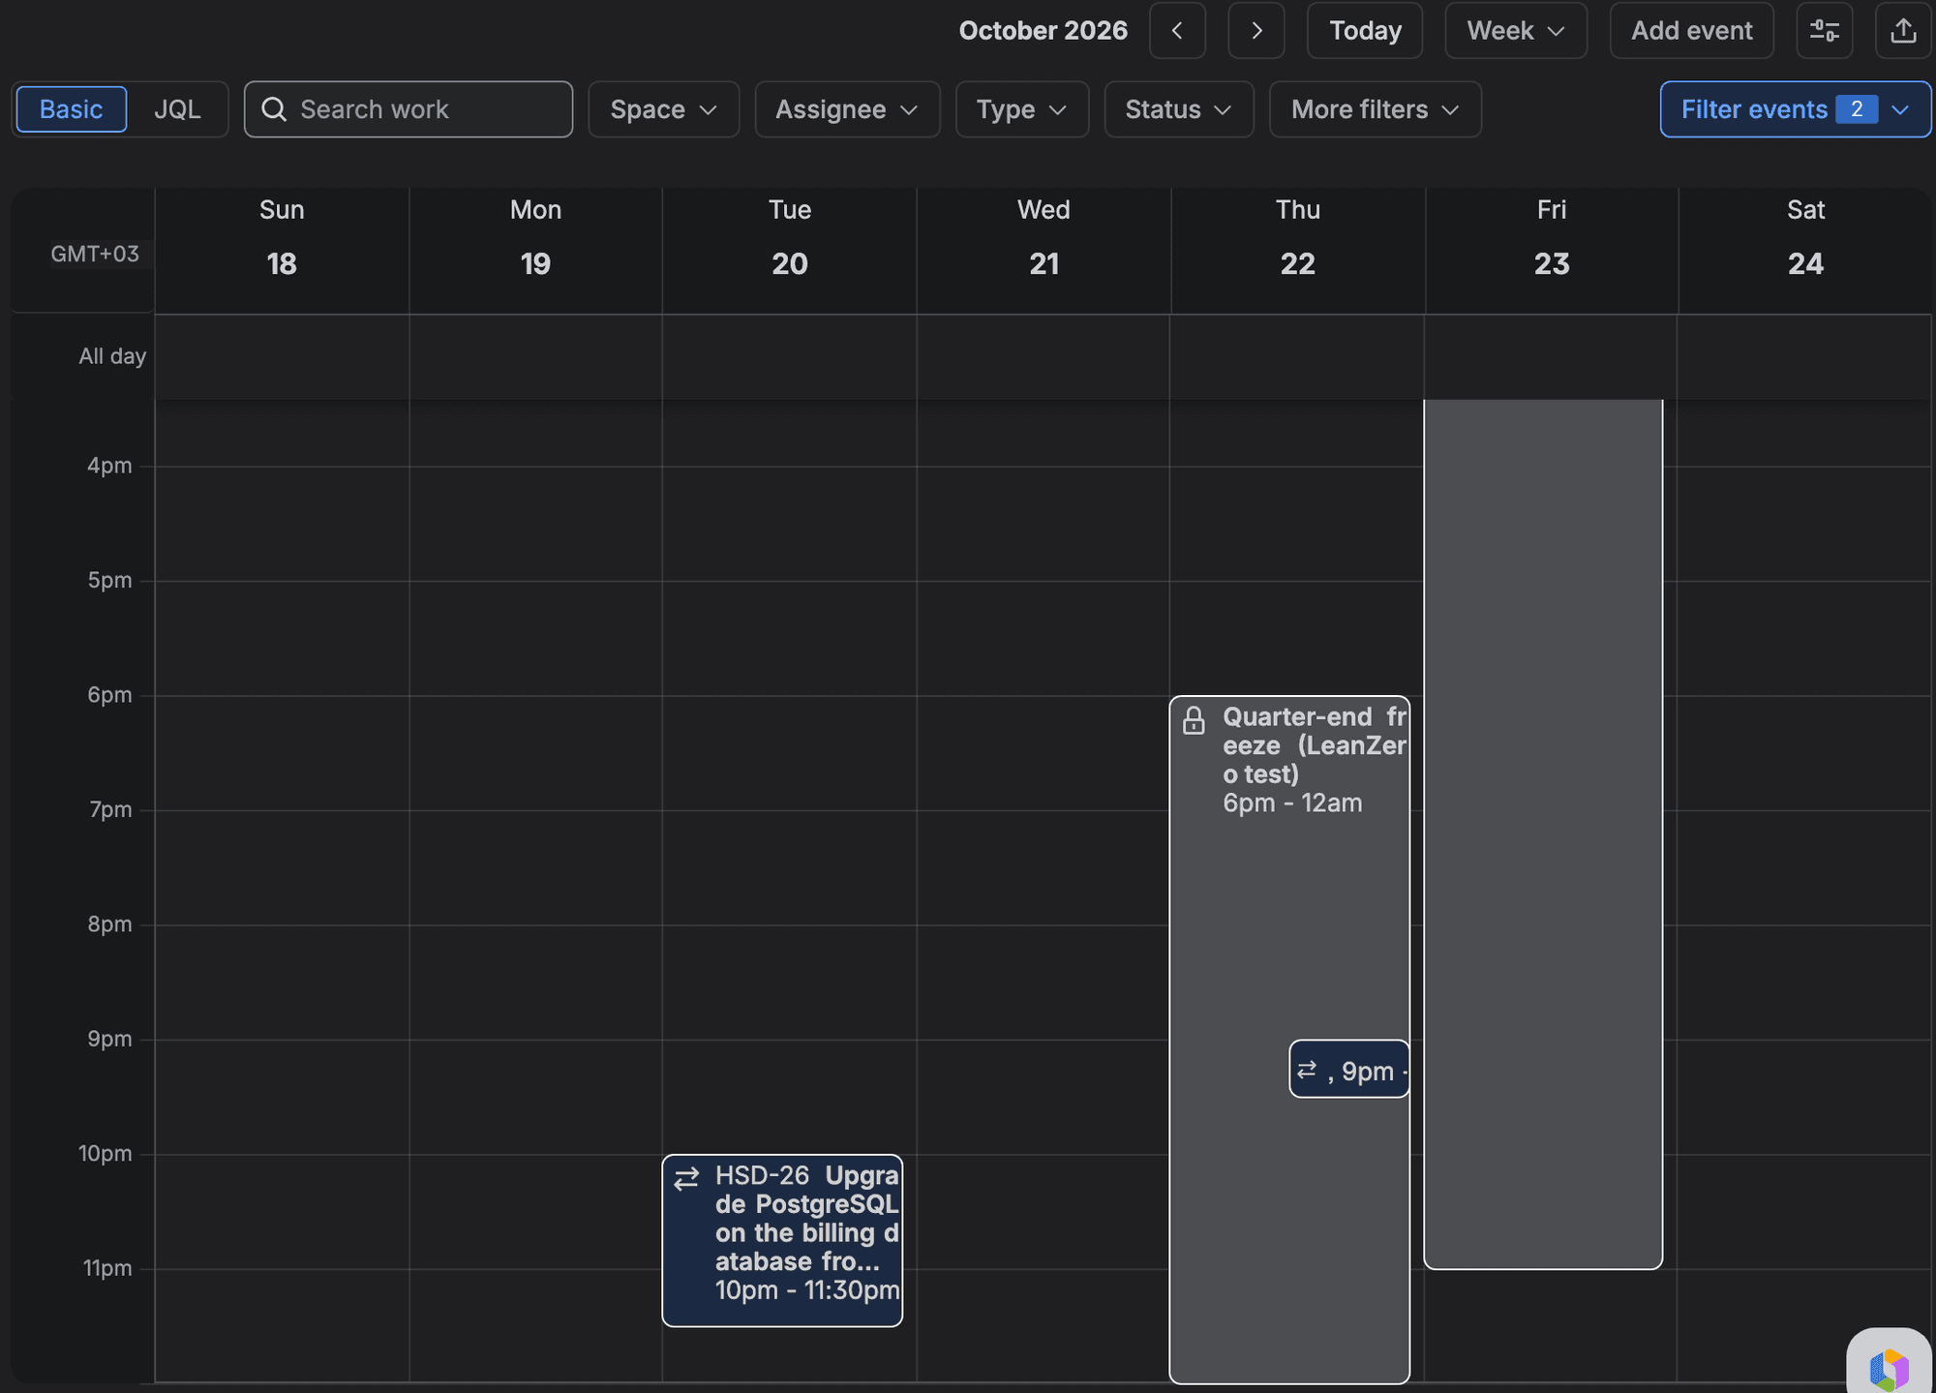This screenshot has width=1936, height=1393.
Task: Open the Status filter dropdown
Action: coord(1179,109)
